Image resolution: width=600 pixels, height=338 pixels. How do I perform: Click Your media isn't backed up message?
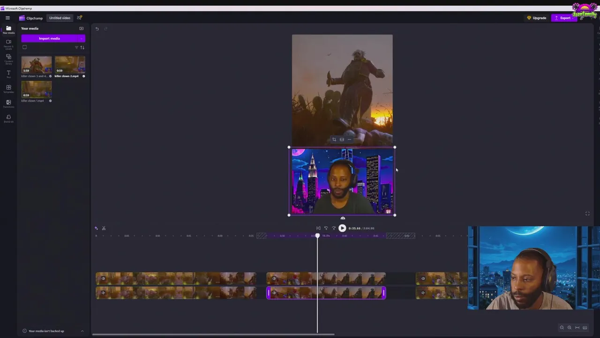pyautogui.click(x=46, y=331)
